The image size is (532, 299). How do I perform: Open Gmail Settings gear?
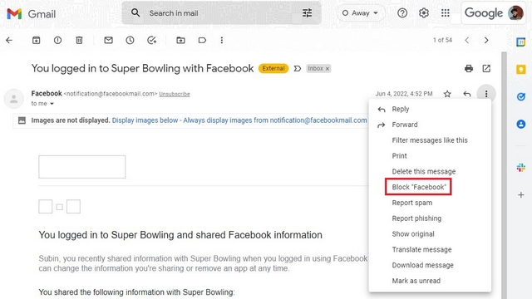pyautogui.click(x=423, y=13)
